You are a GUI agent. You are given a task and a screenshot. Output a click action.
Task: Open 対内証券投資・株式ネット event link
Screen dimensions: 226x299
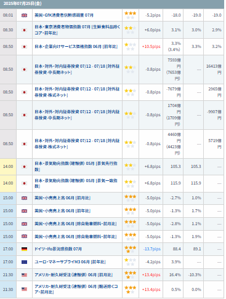(x=77, y=144)
